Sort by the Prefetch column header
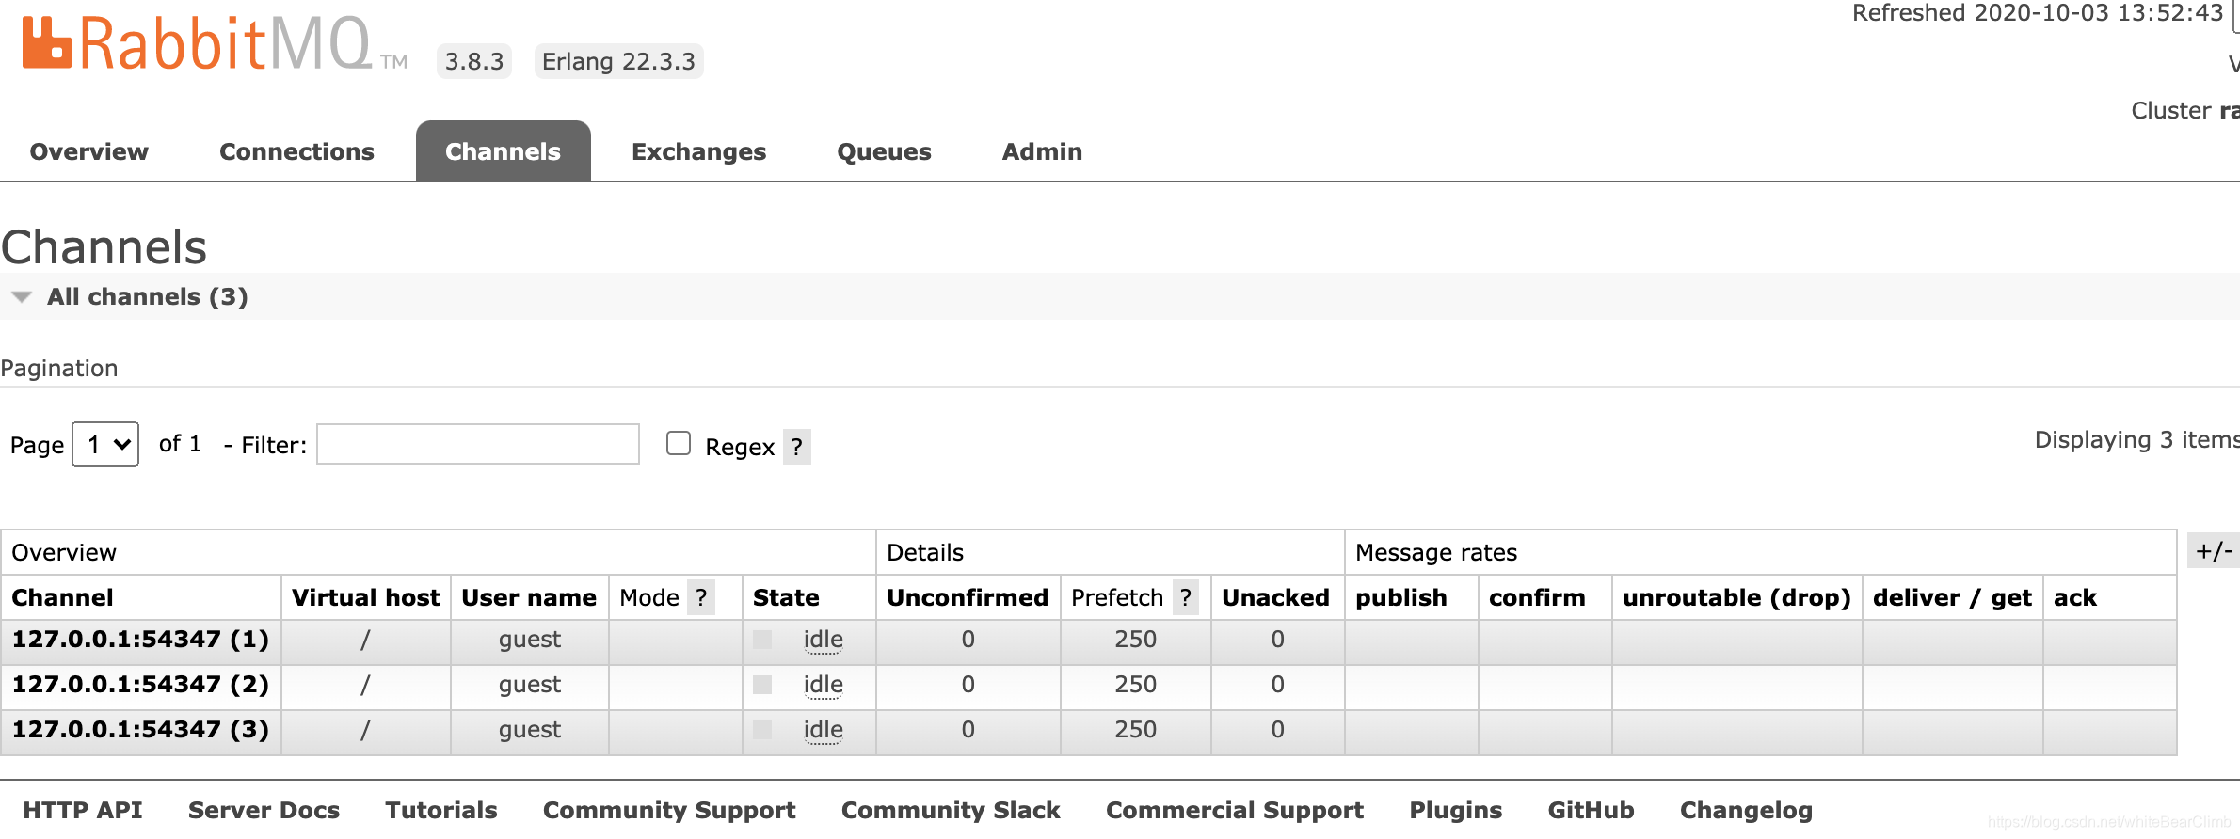 (x=1117, y=597)
